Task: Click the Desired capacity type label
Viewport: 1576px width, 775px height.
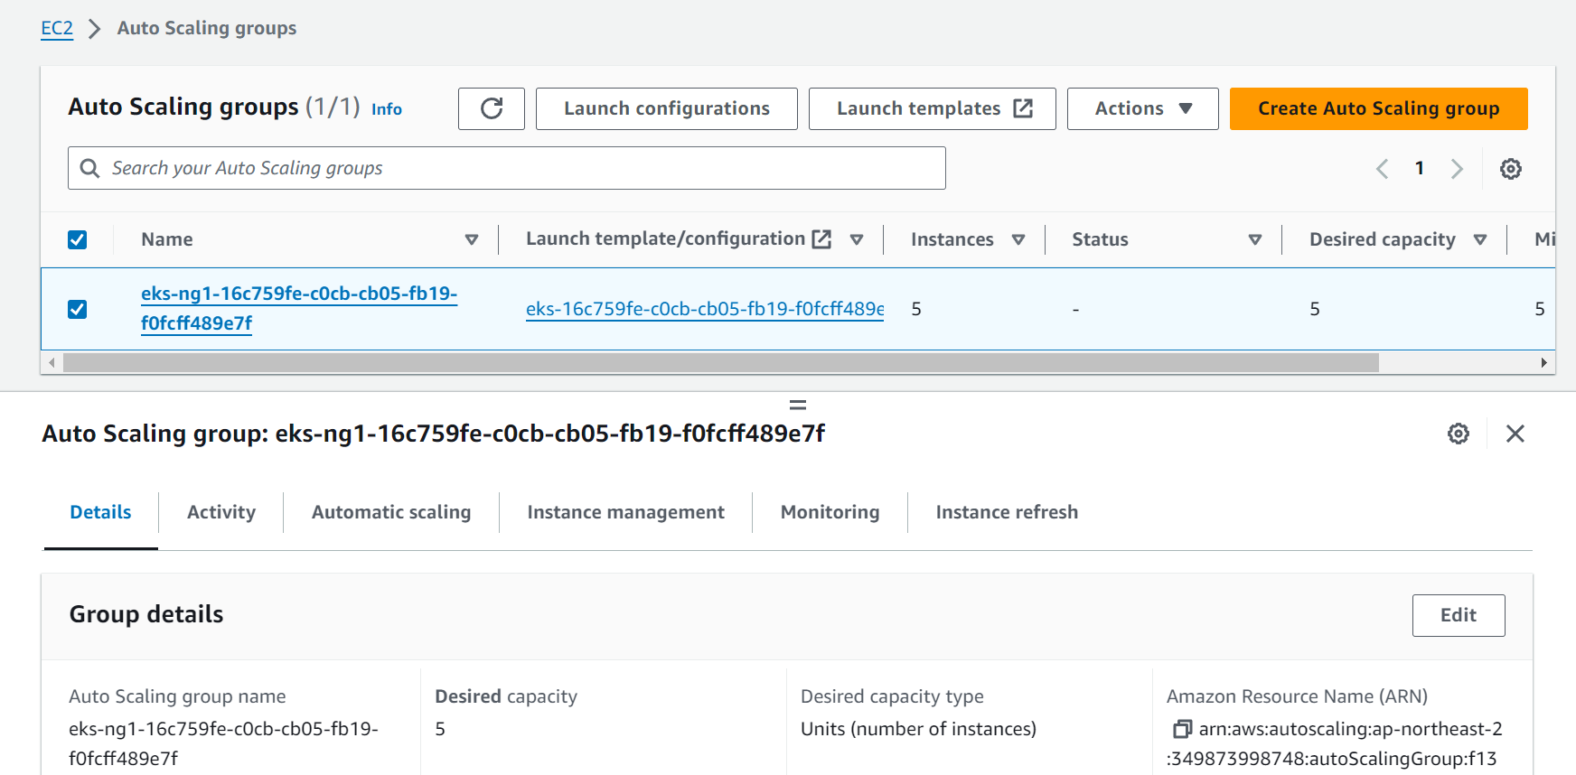Action: [892, 696]
